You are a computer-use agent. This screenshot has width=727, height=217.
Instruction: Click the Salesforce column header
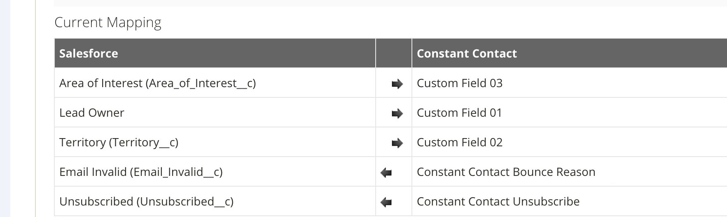click(215, 53)
